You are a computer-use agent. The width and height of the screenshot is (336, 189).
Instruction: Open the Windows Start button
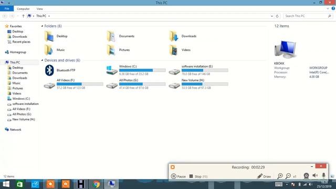[6, 184]
